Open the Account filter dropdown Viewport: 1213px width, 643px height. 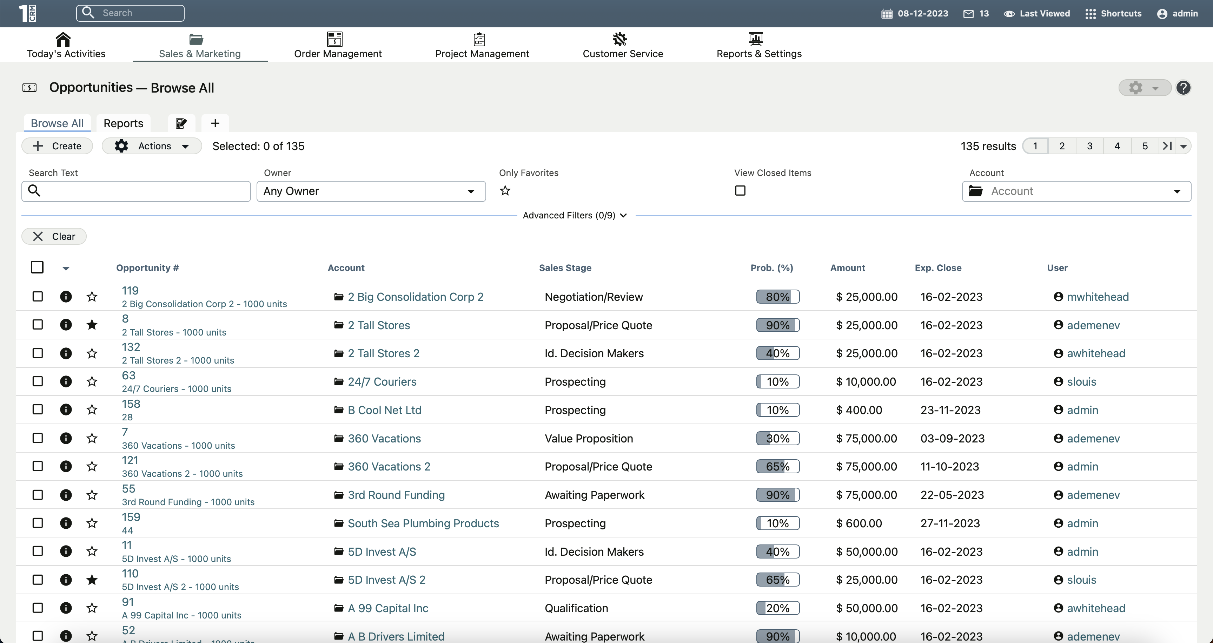pos(1076,191)
